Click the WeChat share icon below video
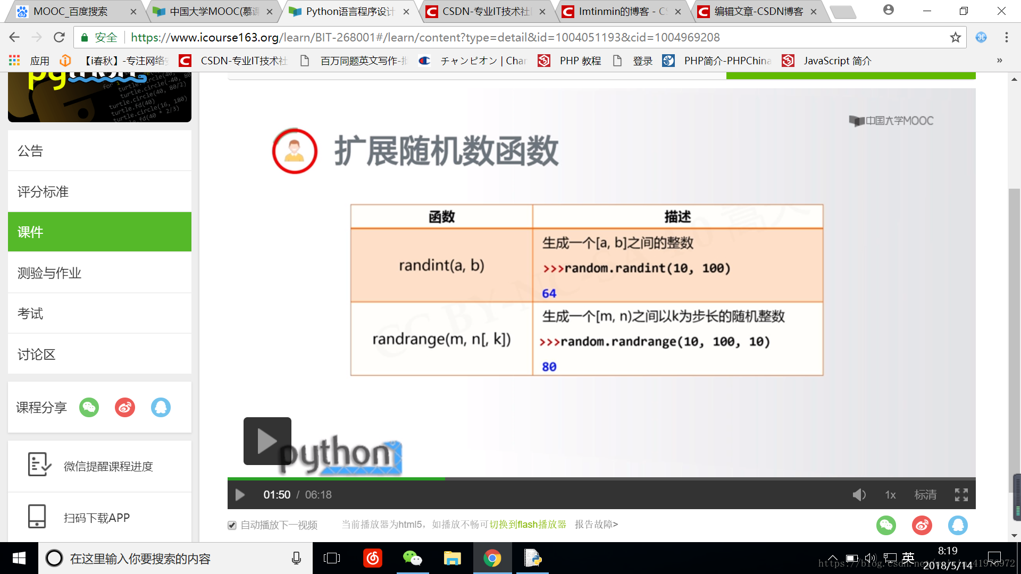Viewport: 1021px width, 574px height. tap(886, 525)
